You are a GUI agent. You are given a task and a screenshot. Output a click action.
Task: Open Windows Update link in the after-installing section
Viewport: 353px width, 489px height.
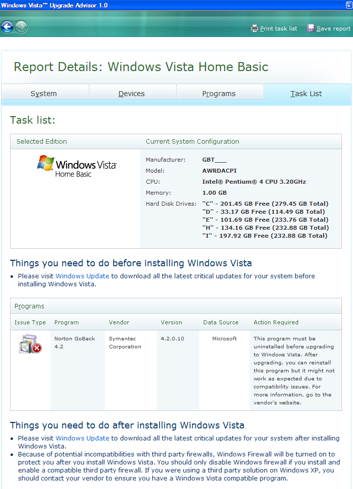82,438
